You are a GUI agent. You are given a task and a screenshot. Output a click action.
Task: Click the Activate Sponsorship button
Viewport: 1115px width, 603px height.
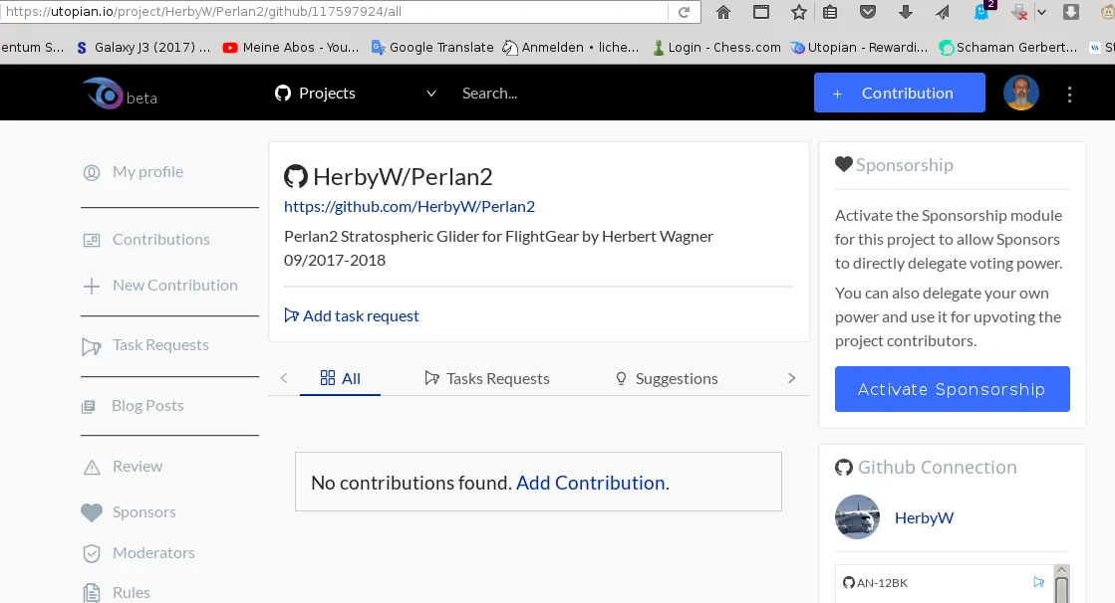(x=953, y=389)
